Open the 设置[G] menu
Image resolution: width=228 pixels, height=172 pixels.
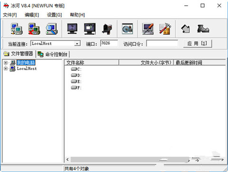tap(54, 15)
